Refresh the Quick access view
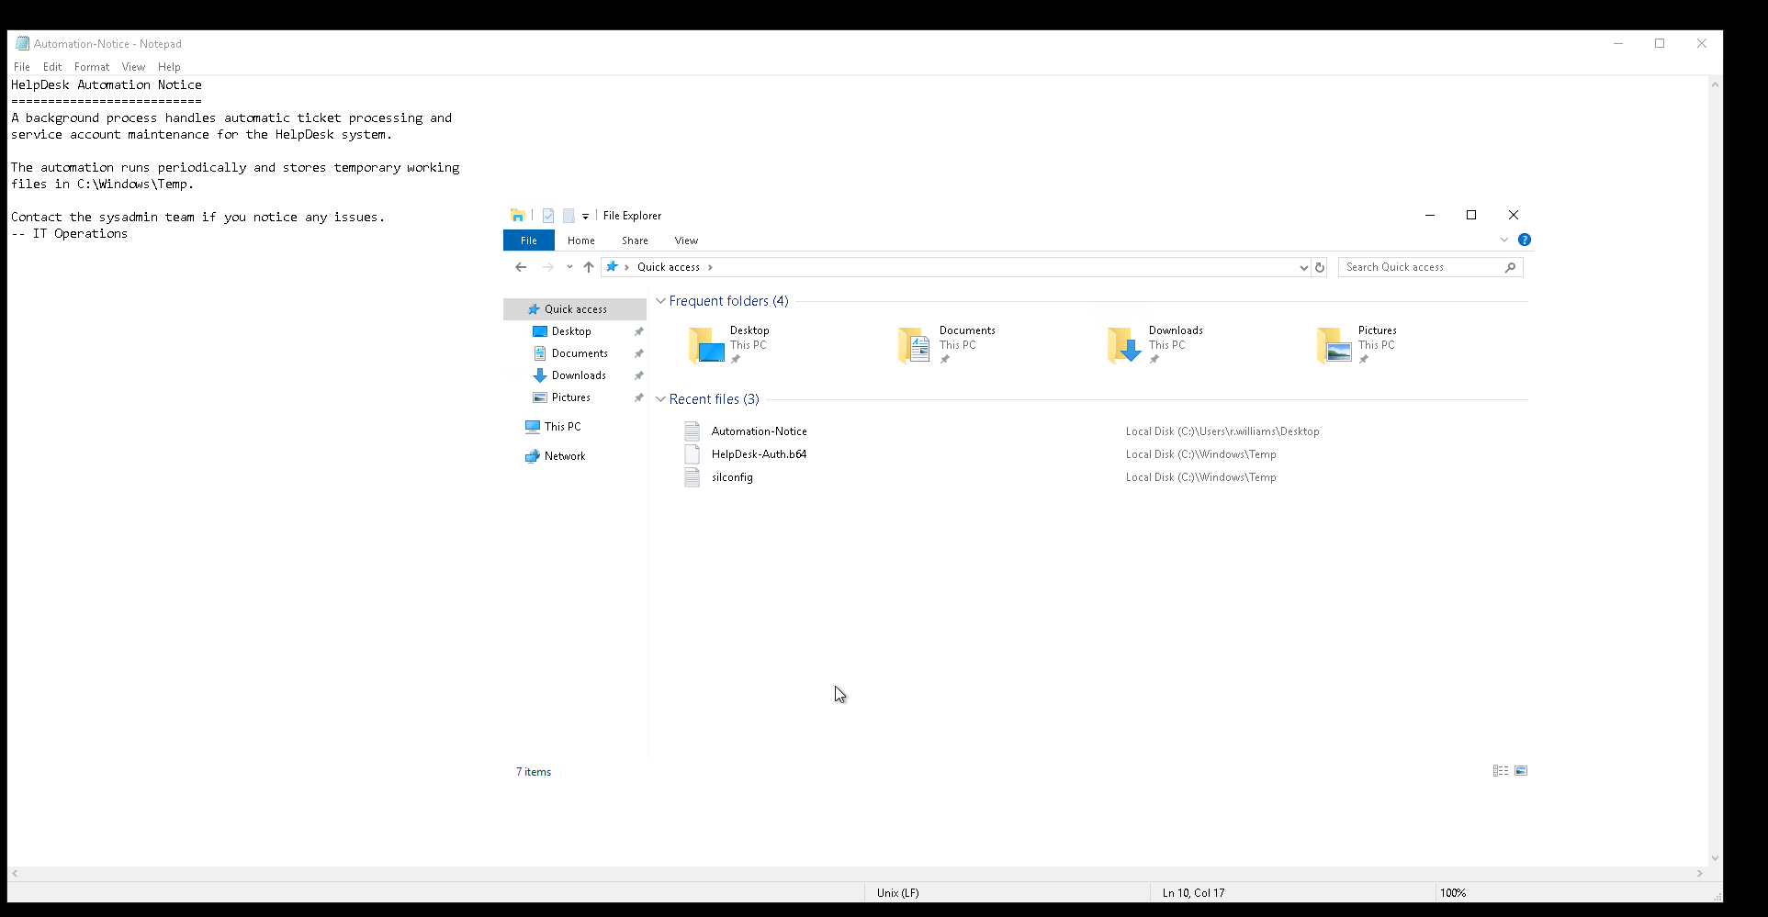 pyautogui.click(x=1320, y=267)
